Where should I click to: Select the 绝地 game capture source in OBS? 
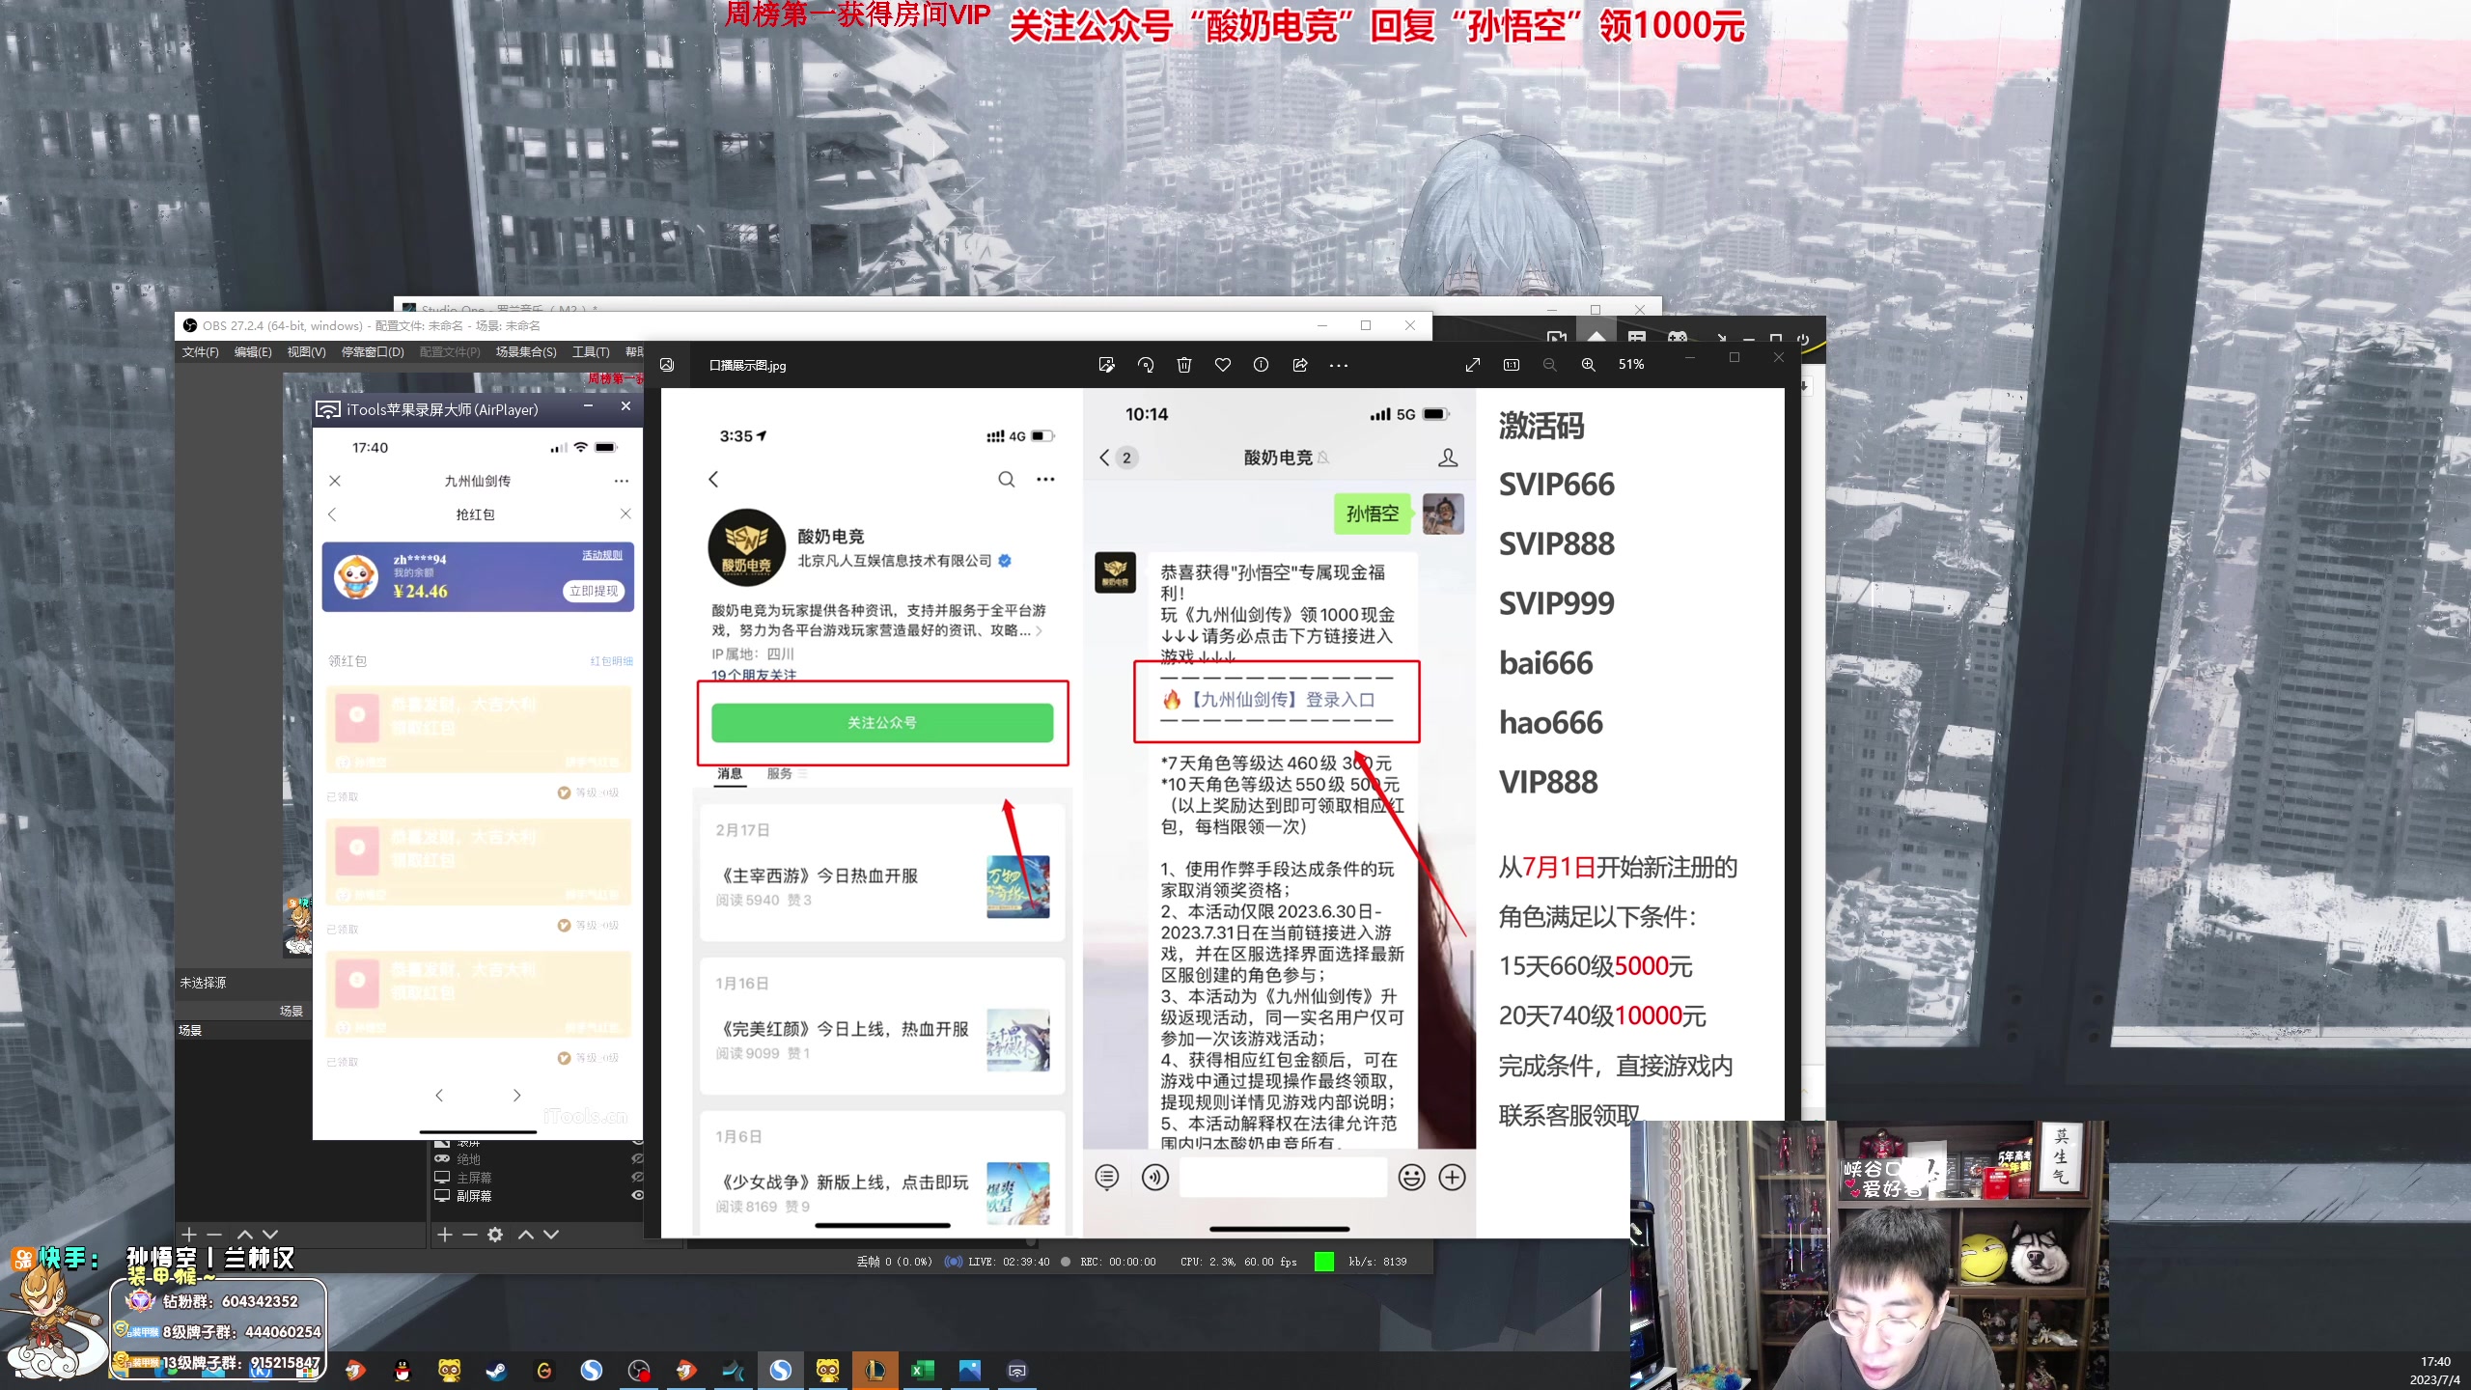(x=538, y=1159)
